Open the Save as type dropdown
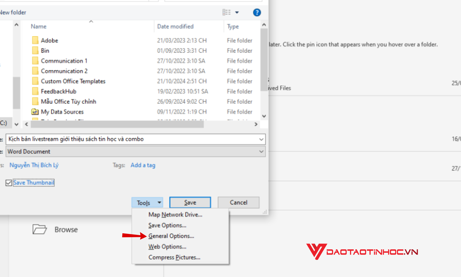The width and height of the screenshot is (461, 277). click(x=261, y=151)
